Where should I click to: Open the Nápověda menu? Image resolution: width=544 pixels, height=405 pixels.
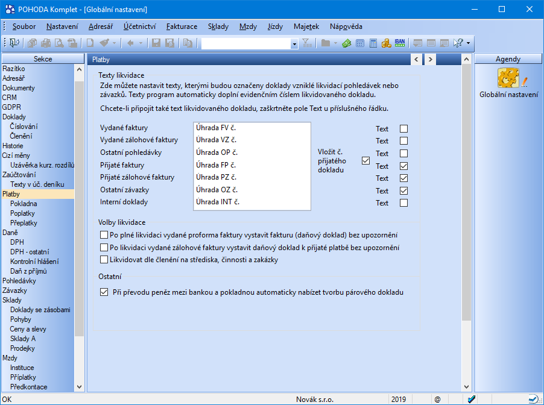[346, 27]
